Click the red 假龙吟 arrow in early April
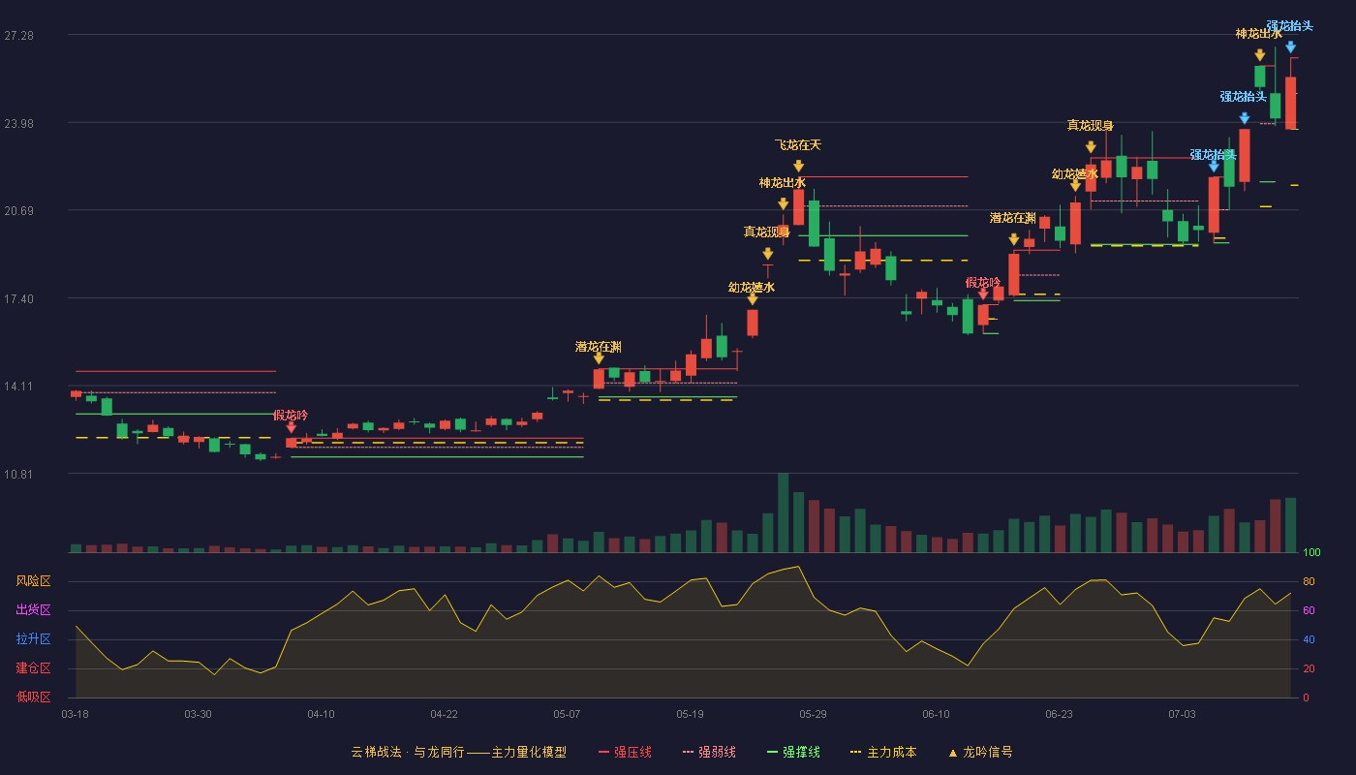Screen dimensions: 1356x775 tap(291, 427)
